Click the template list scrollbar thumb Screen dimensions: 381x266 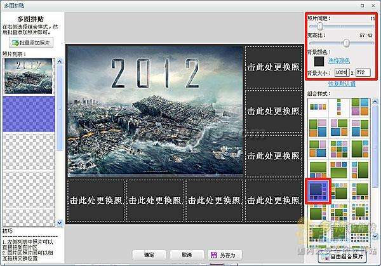coord(375,146)
